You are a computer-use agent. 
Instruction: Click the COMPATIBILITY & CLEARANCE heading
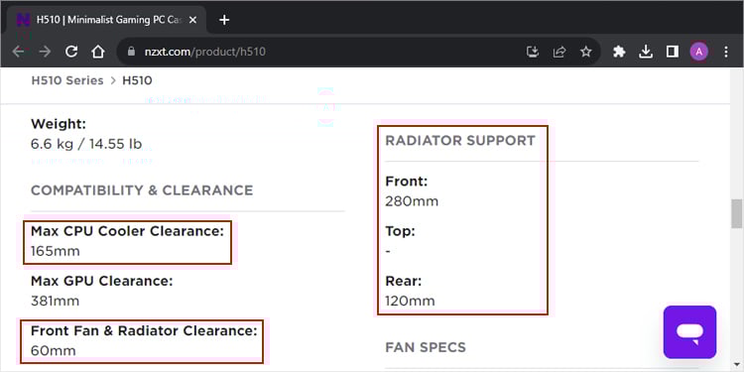(142, 190)
